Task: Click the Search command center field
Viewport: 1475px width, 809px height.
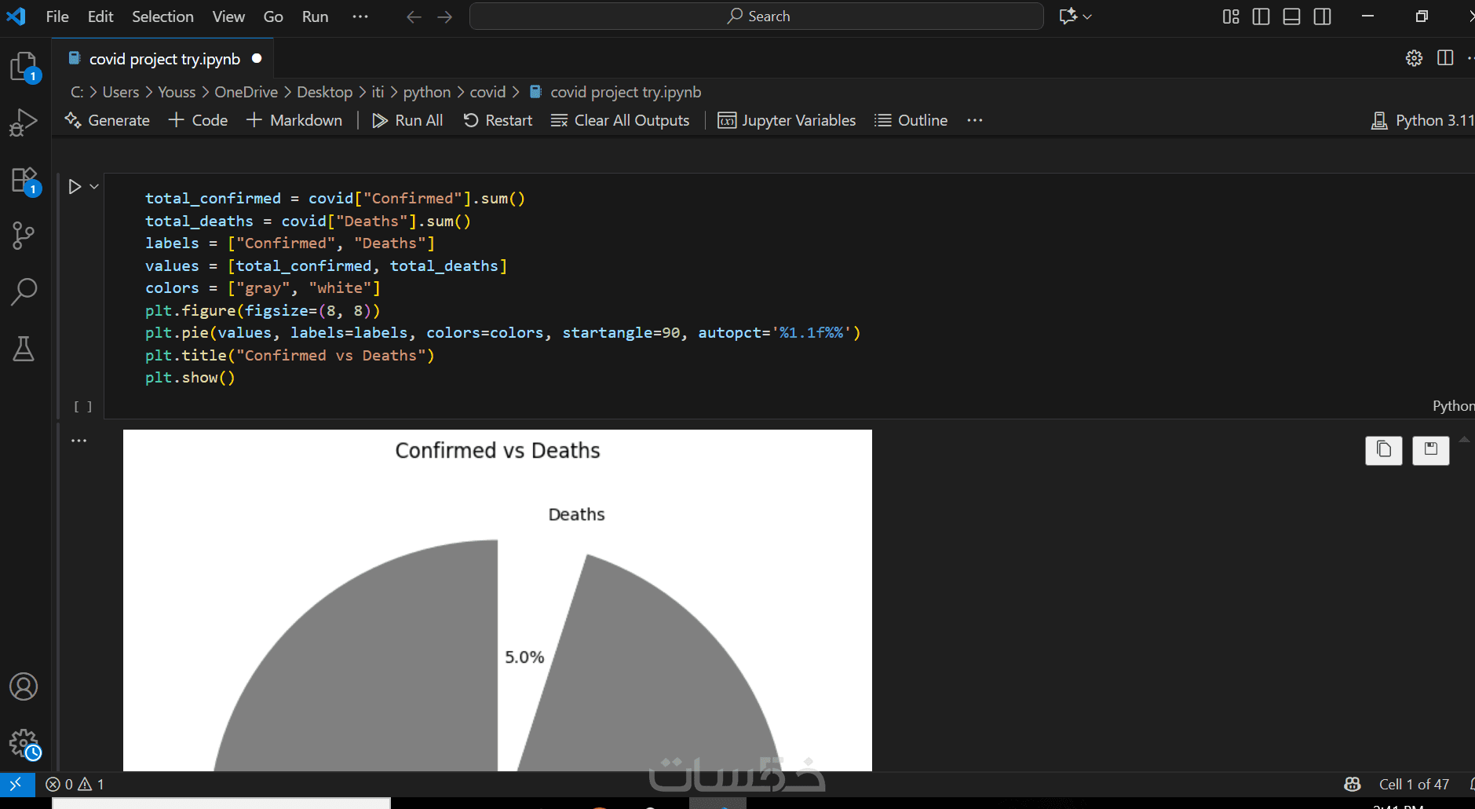Action: click(x=757, y=16)
